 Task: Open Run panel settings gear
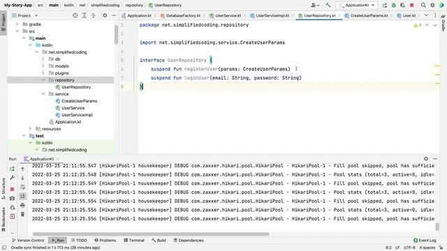click(426, 158)
